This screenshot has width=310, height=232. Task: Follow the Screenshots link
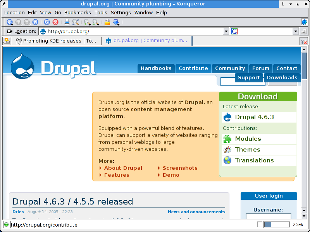(x=180, y=168)
